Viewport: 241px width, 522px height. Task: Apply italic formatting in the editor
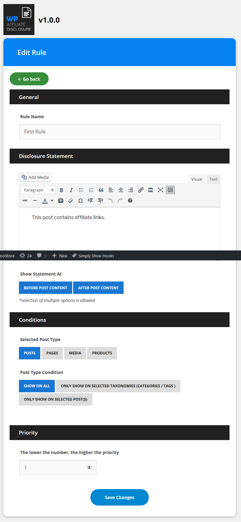point(71,190)
